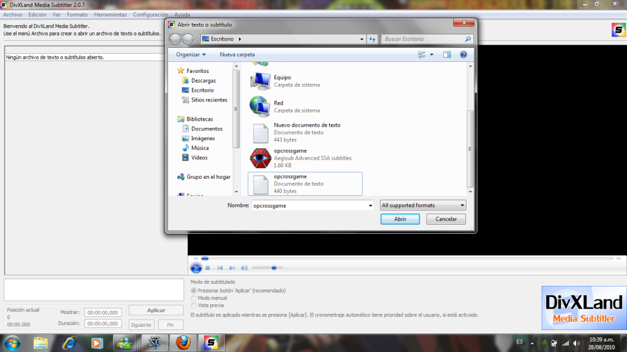Open the Ver menu
Viewport: 627px width, 352px height.
coord(56,14)
